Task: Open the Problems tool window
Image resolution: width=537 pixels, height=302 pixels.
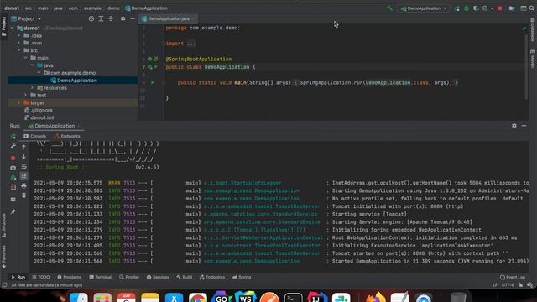Action: tap(69, 277)
